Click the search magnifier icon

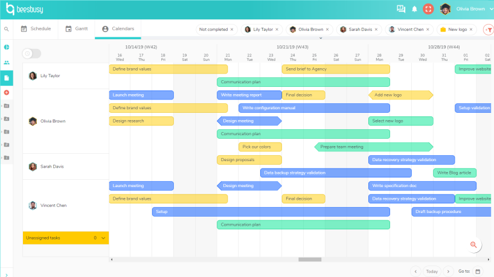(x=6, y=29)
